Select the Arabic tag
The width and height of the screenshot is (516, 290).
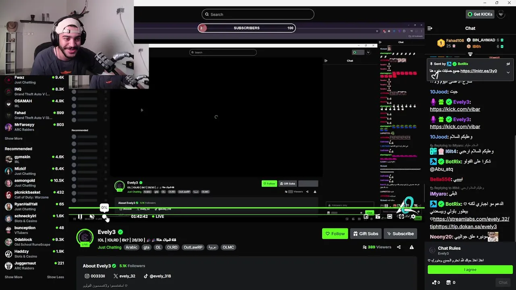(131, 247)
